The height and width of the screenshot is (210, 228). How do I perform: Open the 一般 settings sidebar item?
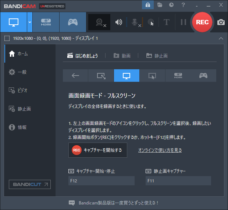pyautogui.click(x=30, y=72)
